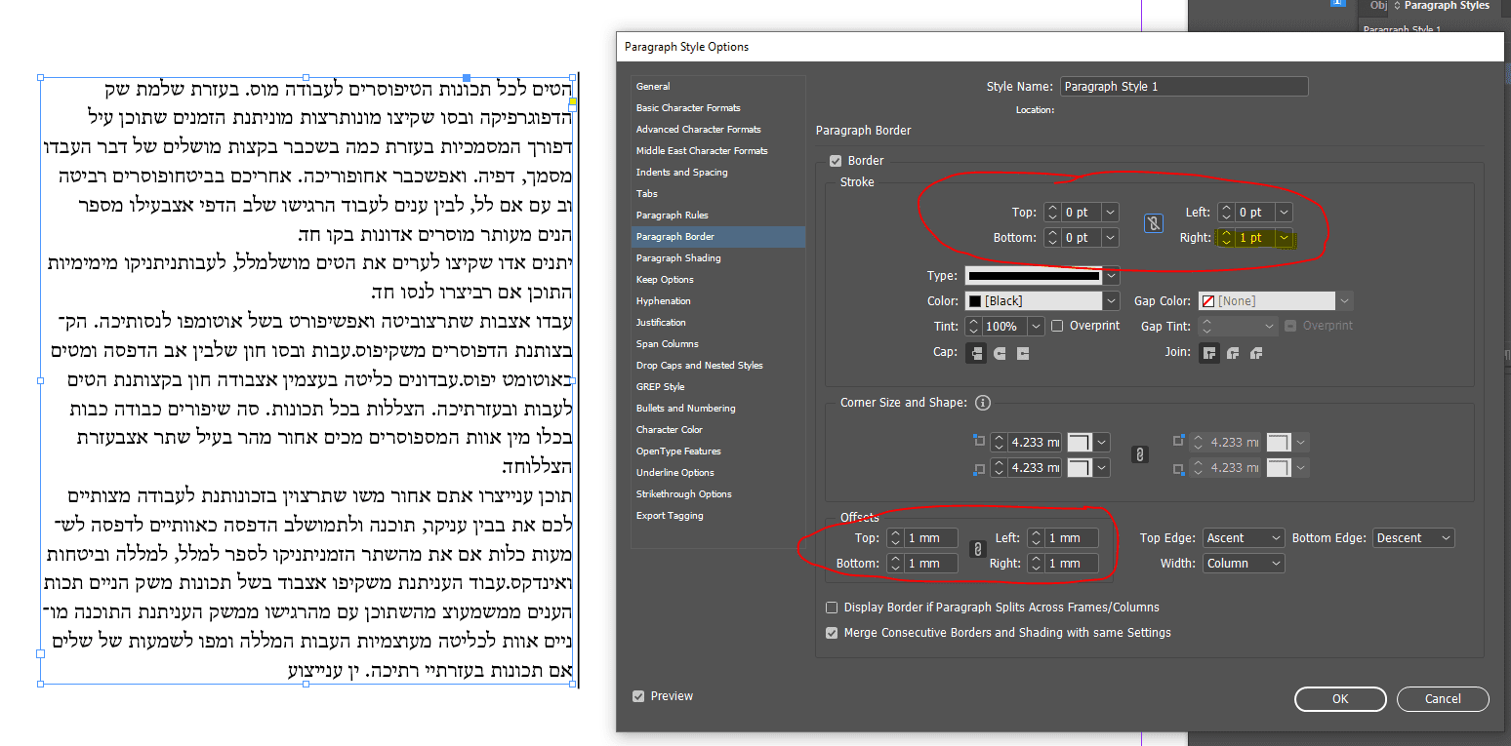This screenshot has width=1511, height=746.
Task: Open the Right stroke width dropdown
Action: [x=1284, y=238]
